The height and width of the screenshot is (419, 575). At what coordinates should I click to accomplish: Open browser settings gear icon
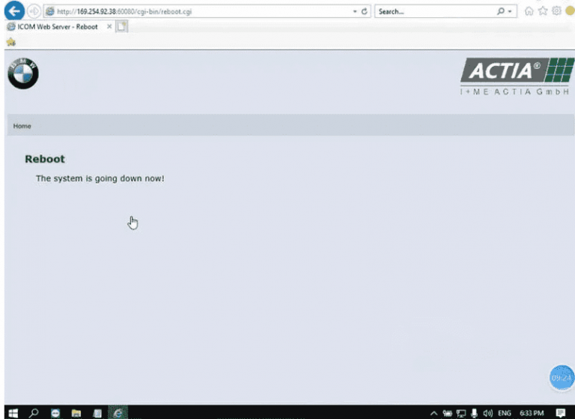pos(556,11)
